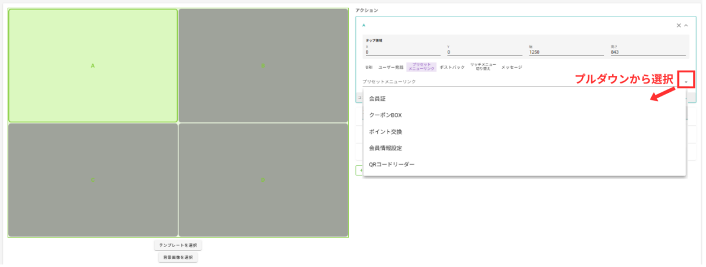Select the 会員情報設定 option
The image size is (706, 267).
385,148
